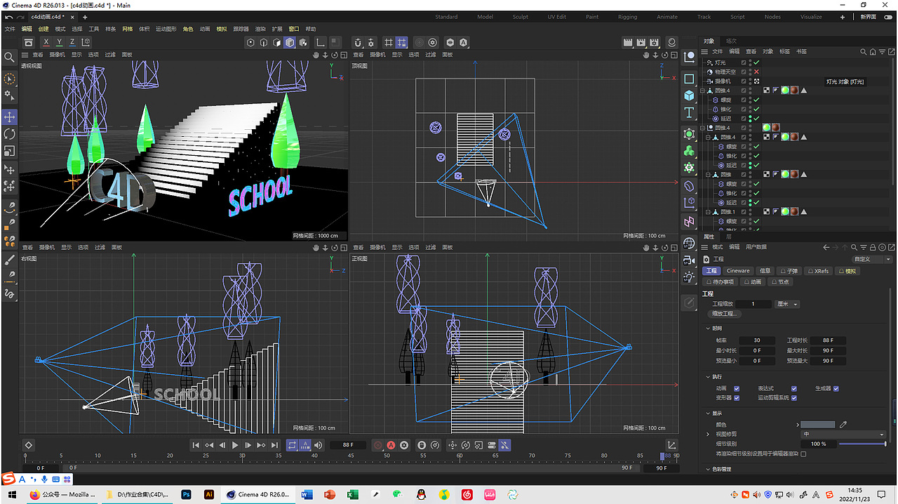Click the Cube primitive icon in the right palette

coord(689,95)
